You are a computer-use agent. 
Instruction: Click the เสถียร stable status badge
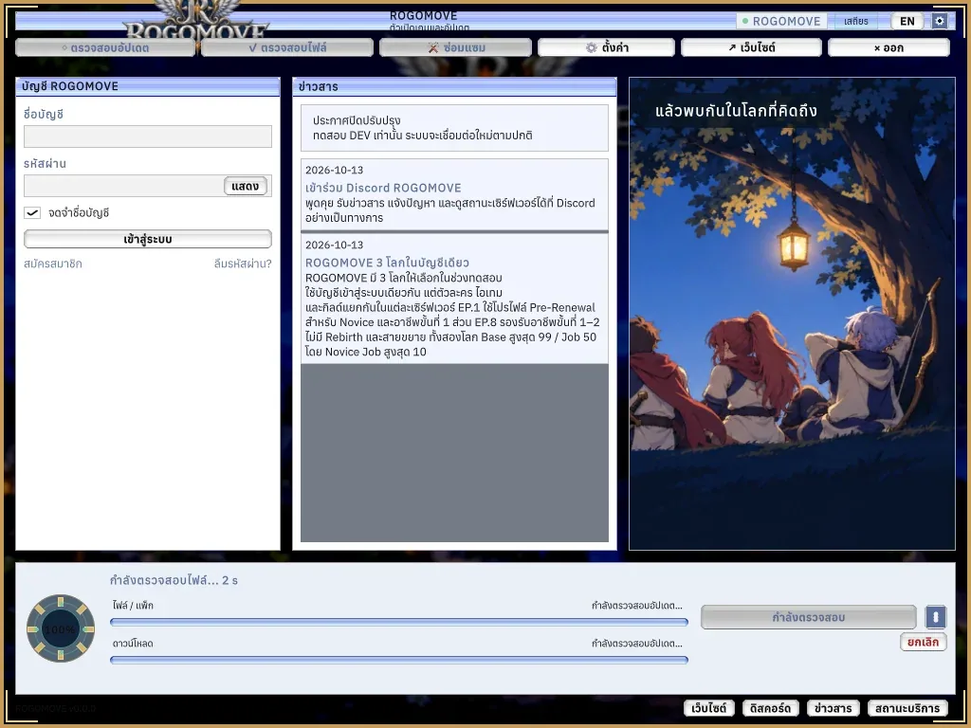click(x=856, y=21)
